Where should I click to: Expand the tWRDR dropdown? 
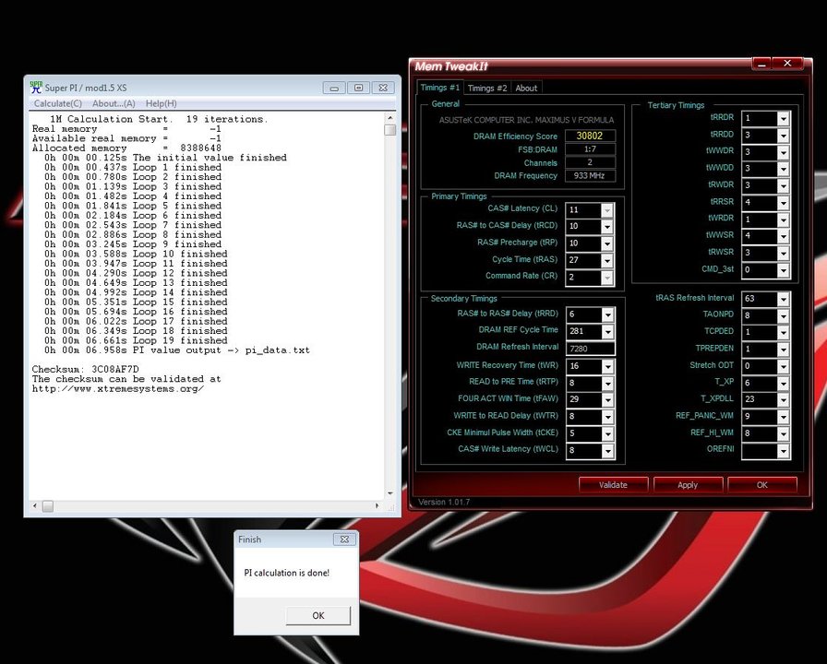(784, 219)
